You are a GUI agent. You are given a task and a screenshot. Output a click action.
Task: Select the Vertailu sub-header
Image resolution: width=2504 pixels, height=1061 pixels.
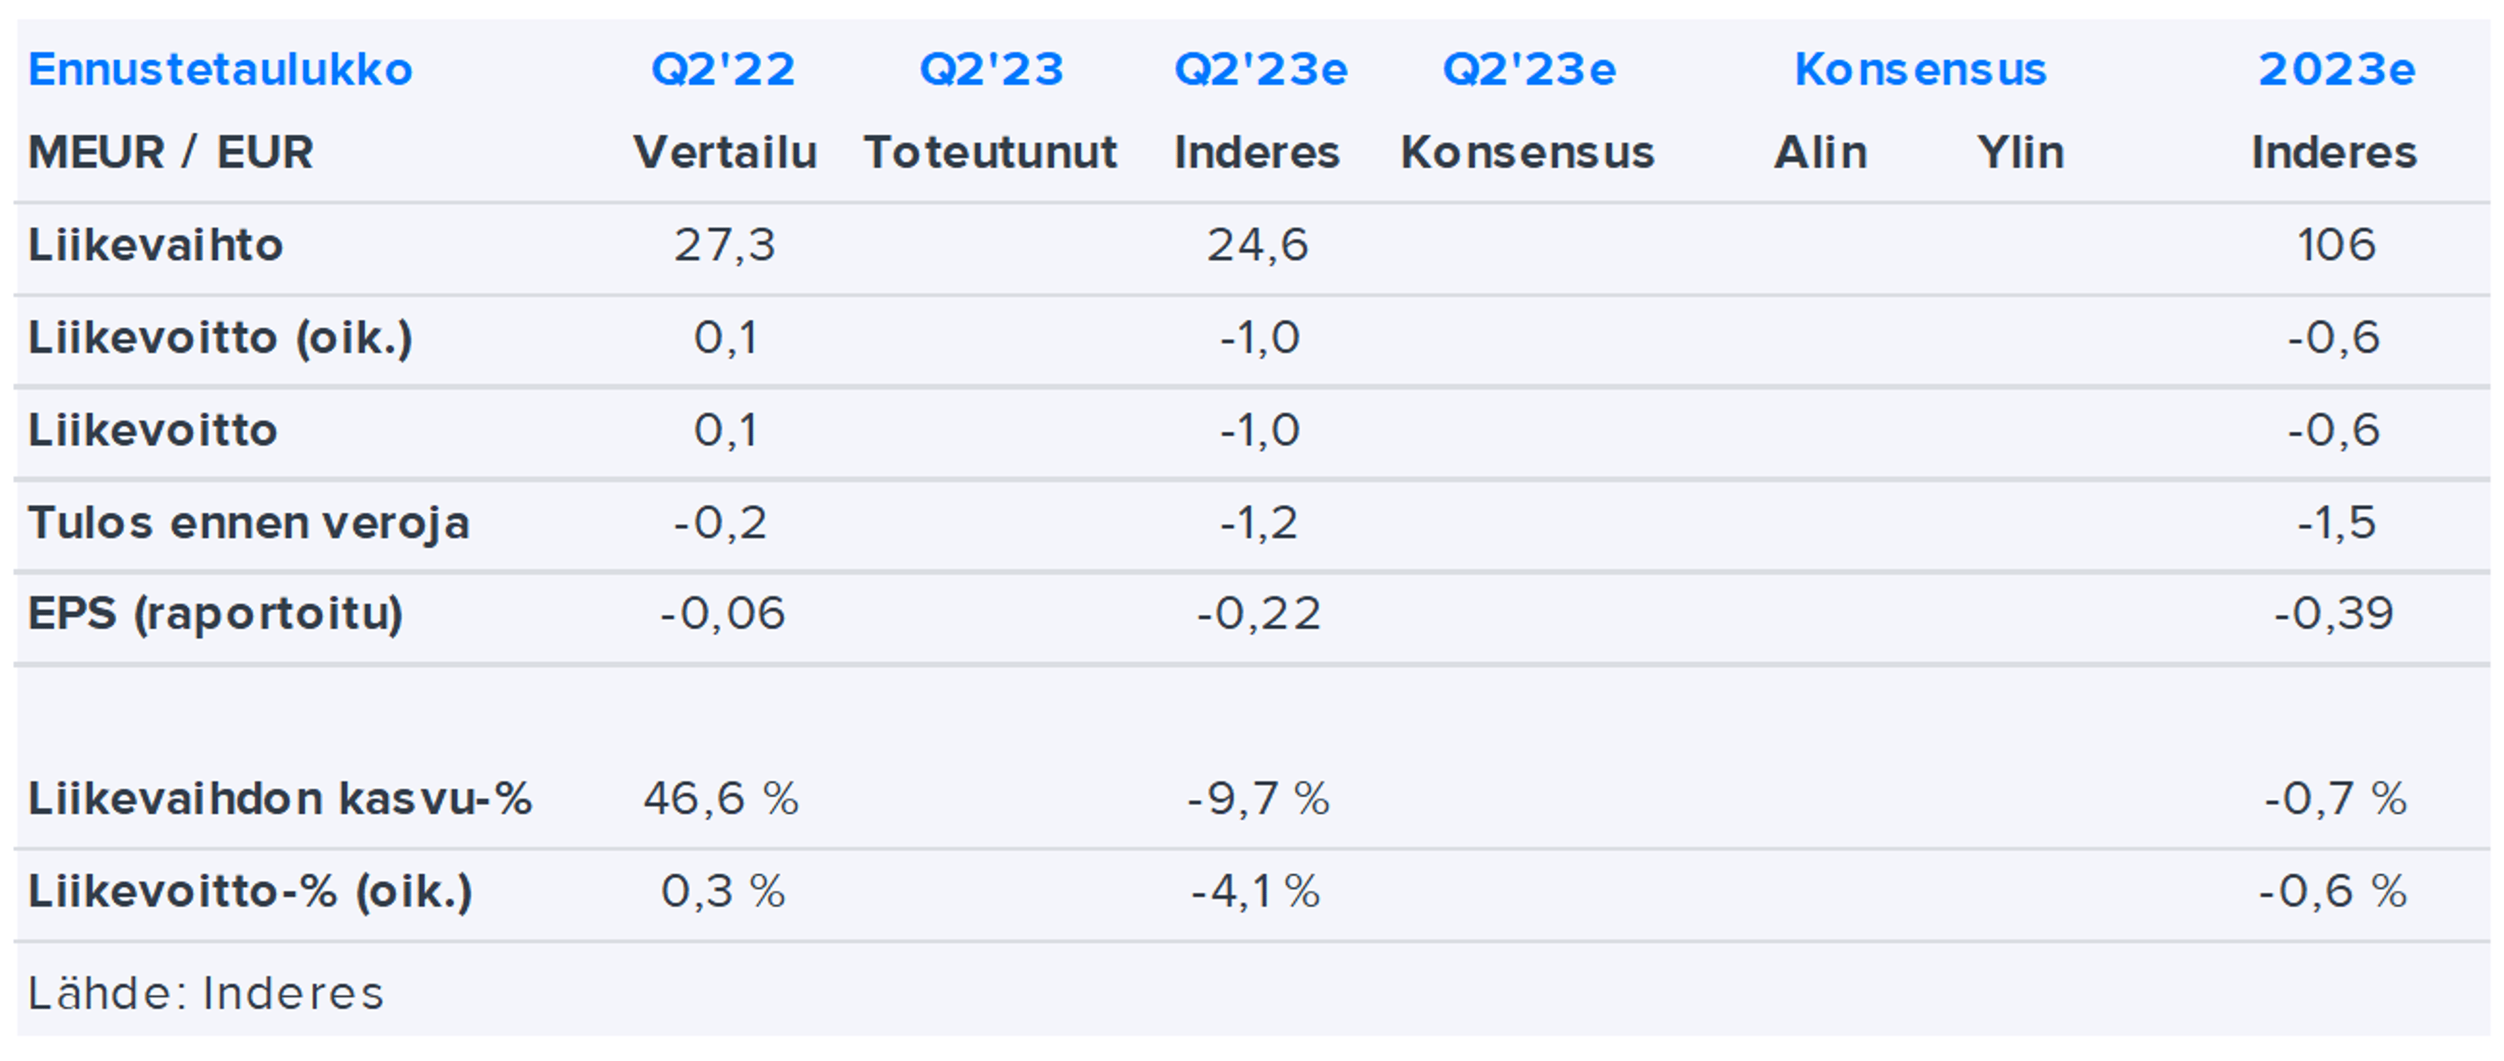725,153
